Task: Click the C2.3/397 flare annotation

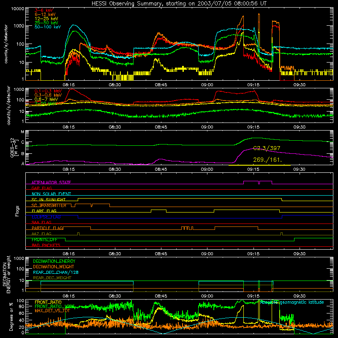Action: coord(267,148)
